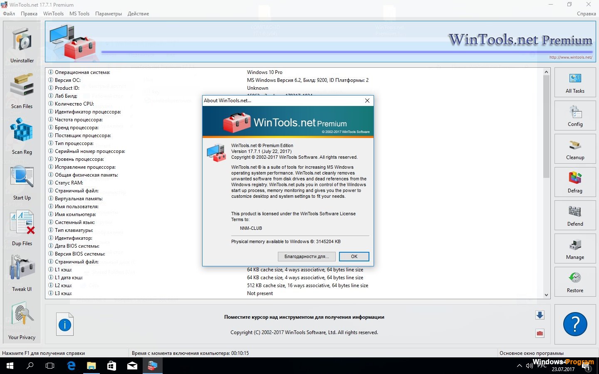This screenshot has width=599, height=374.
Task: Click the Restore tool
Action: coord(575,282)
